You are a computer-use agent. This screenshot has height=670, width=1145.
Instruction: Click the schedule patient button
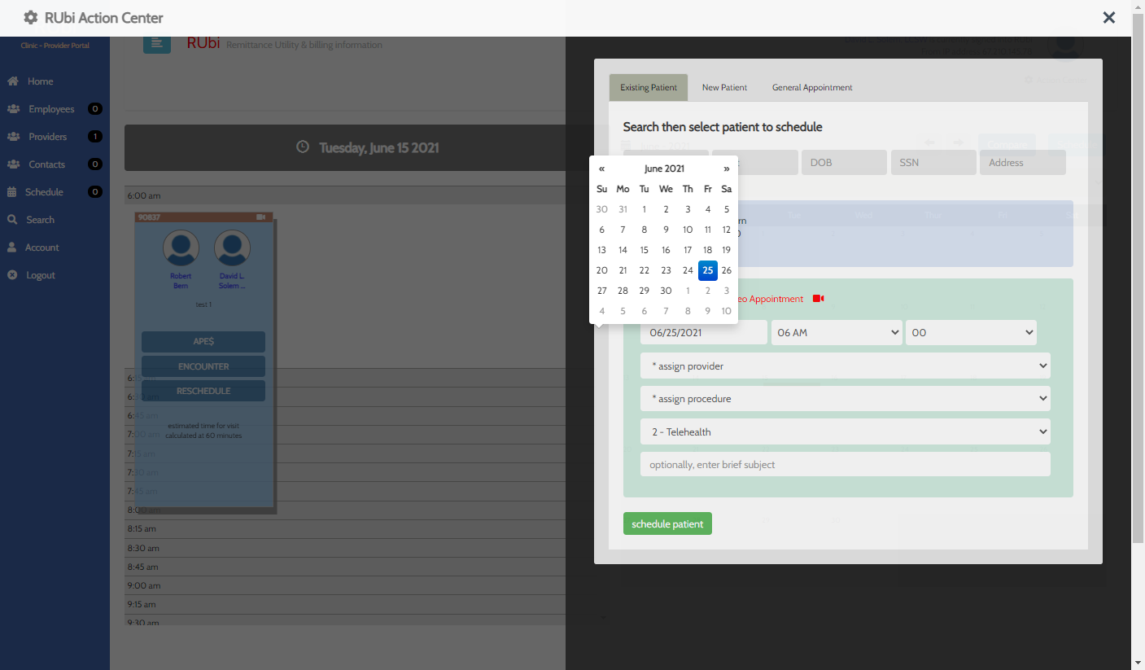[667, 523]
